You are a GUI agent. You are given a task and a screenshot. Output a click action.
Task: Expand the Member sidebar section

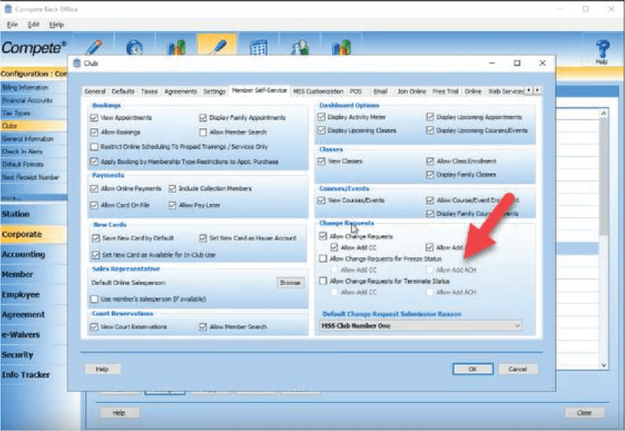click(x=34, y=274)
